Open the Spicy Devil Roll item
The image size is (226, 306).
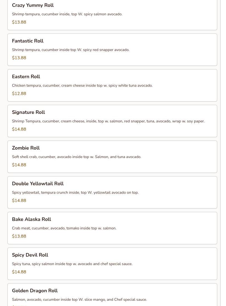pos(30,255)
